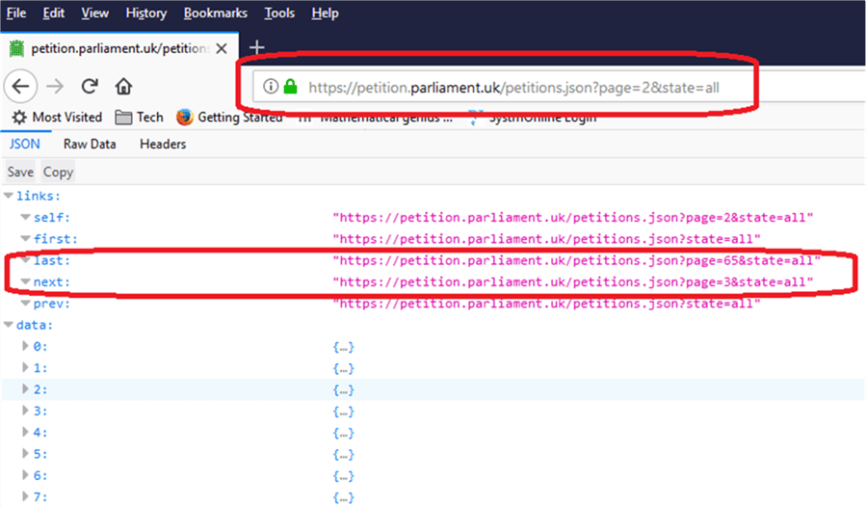This screenshot has width=866, height=506.
Task: Click the {…} value of item 0
Action: click(x=344, y=347)
